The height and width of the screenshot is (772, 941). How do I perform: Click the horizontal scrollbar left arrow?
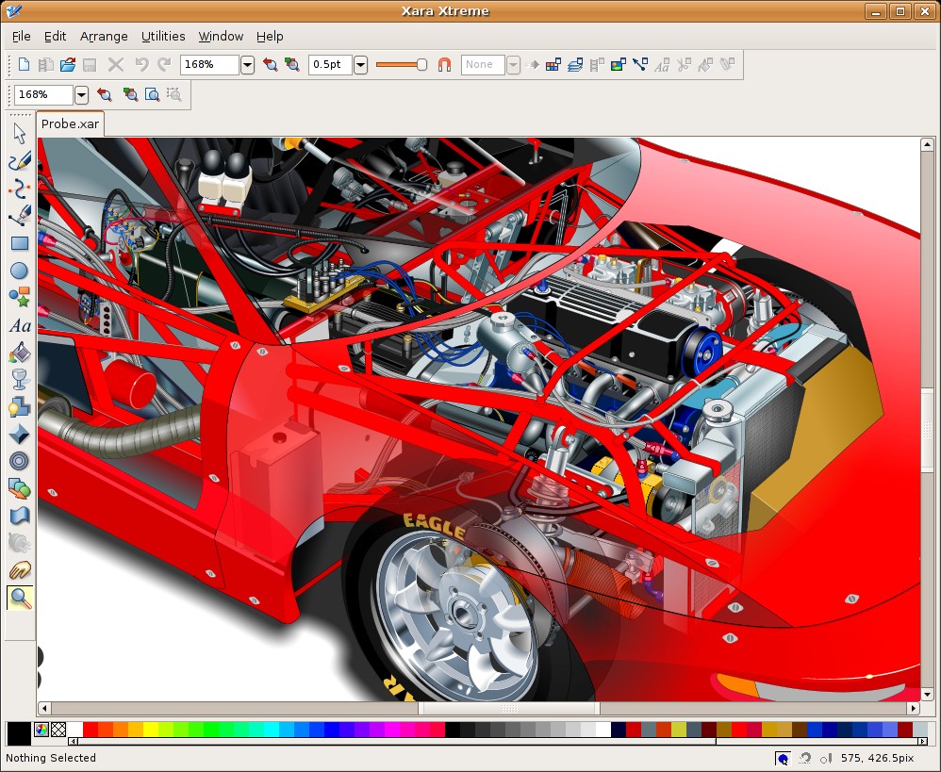[x=45, y=708]
